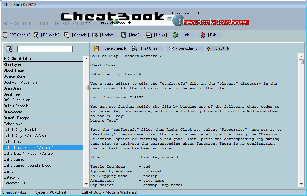
Task: Click document icon next to CheatBook 05/2012
Action: pos(169,19)
